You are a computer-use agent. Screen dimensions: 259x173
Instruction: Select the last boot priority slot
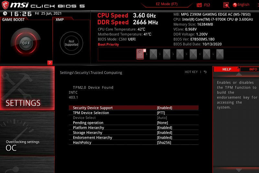(220, 54)
